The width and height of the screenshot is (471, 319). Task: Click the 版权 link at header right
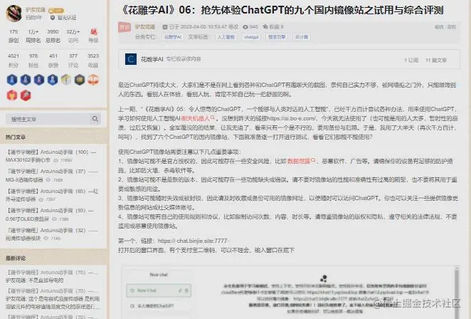452,27
